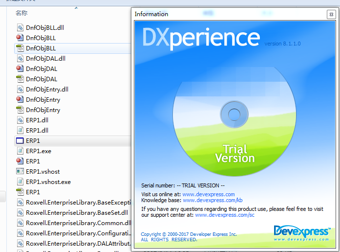Click the ERP1.vshost application icon
The width and height of the screenshot is (340, 252).
(x=20, y=171)
